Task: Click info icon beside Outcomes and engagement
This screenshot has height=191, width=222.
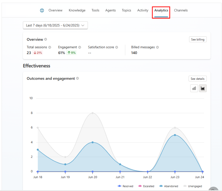Action: click(x=77, y=78)
